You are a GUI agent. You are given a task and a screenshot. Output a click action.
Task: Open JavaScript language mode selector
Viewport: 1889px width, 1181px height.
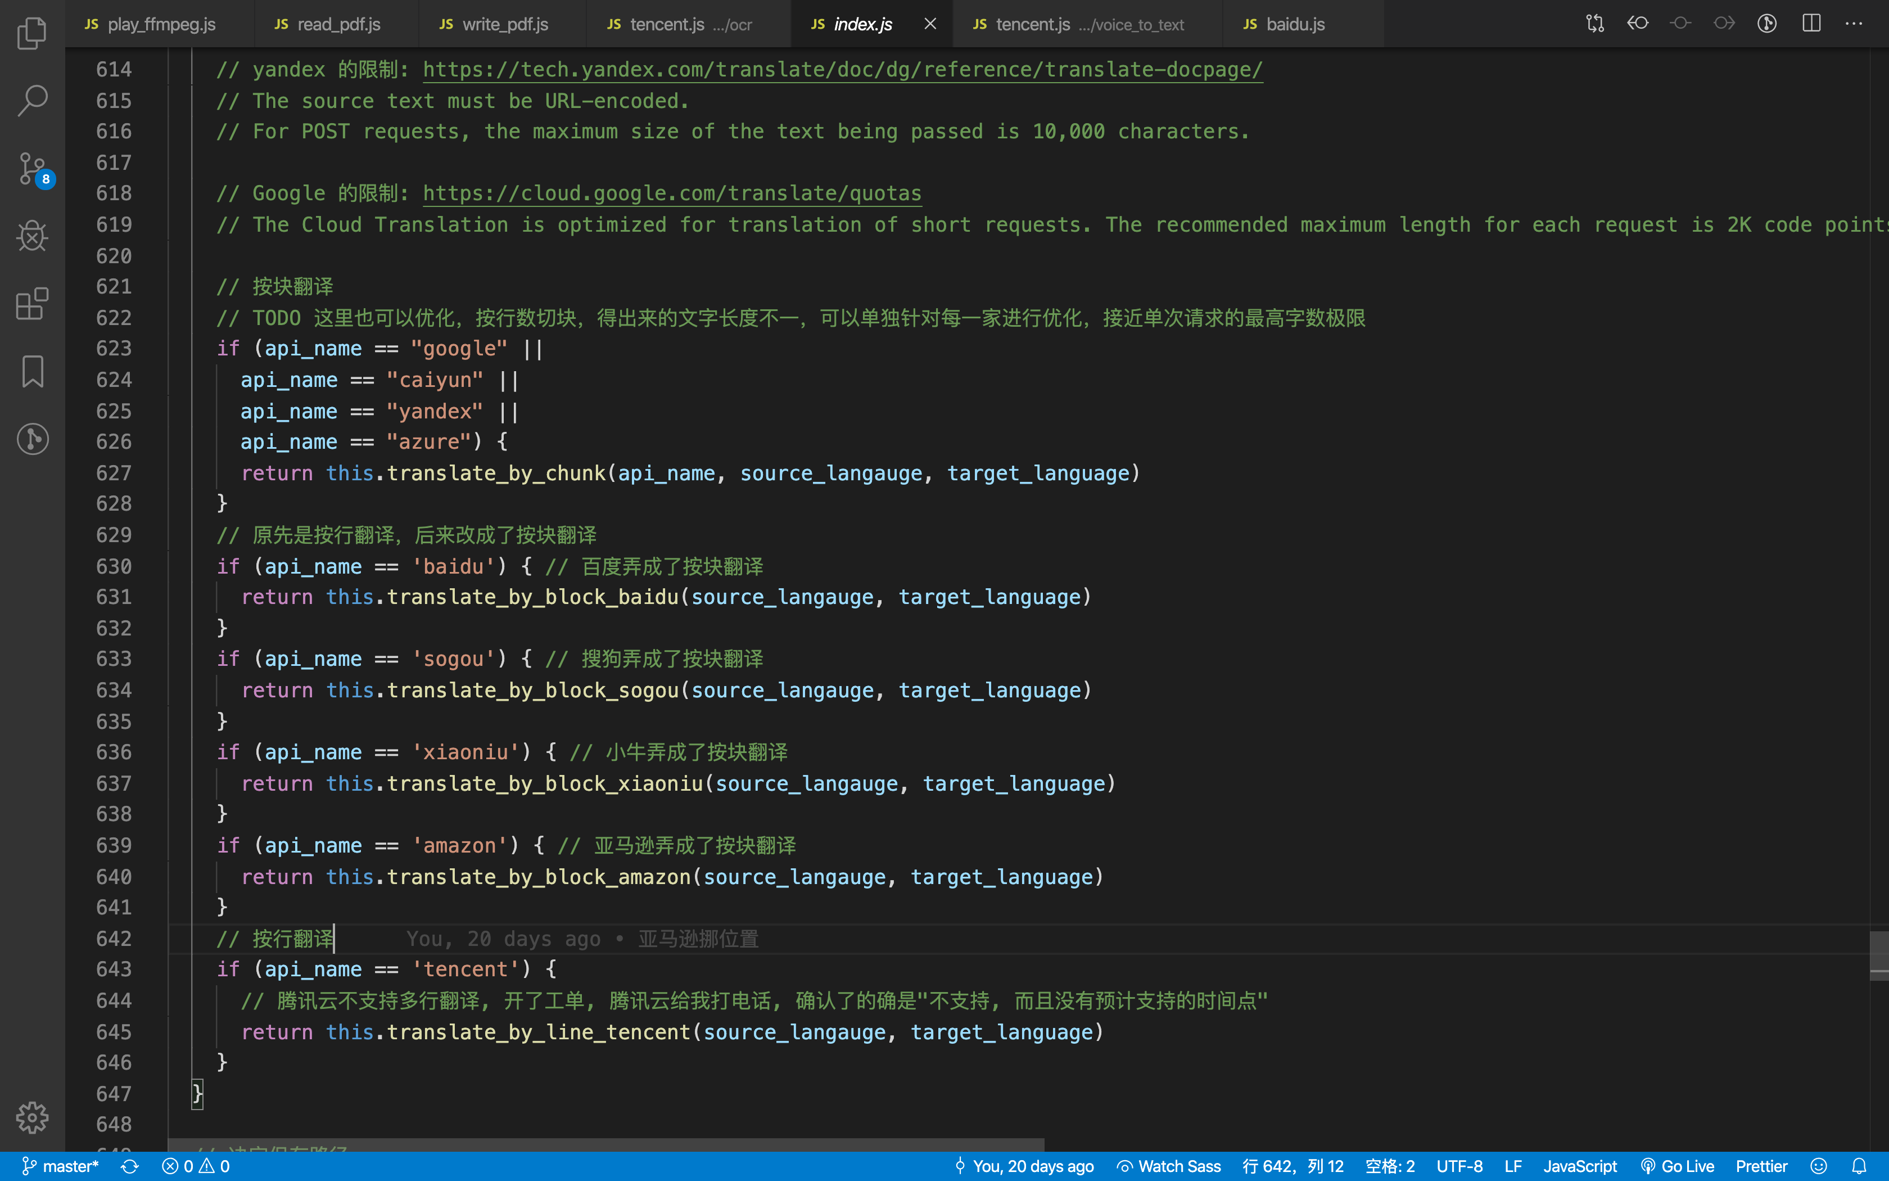[1580, 1166]
